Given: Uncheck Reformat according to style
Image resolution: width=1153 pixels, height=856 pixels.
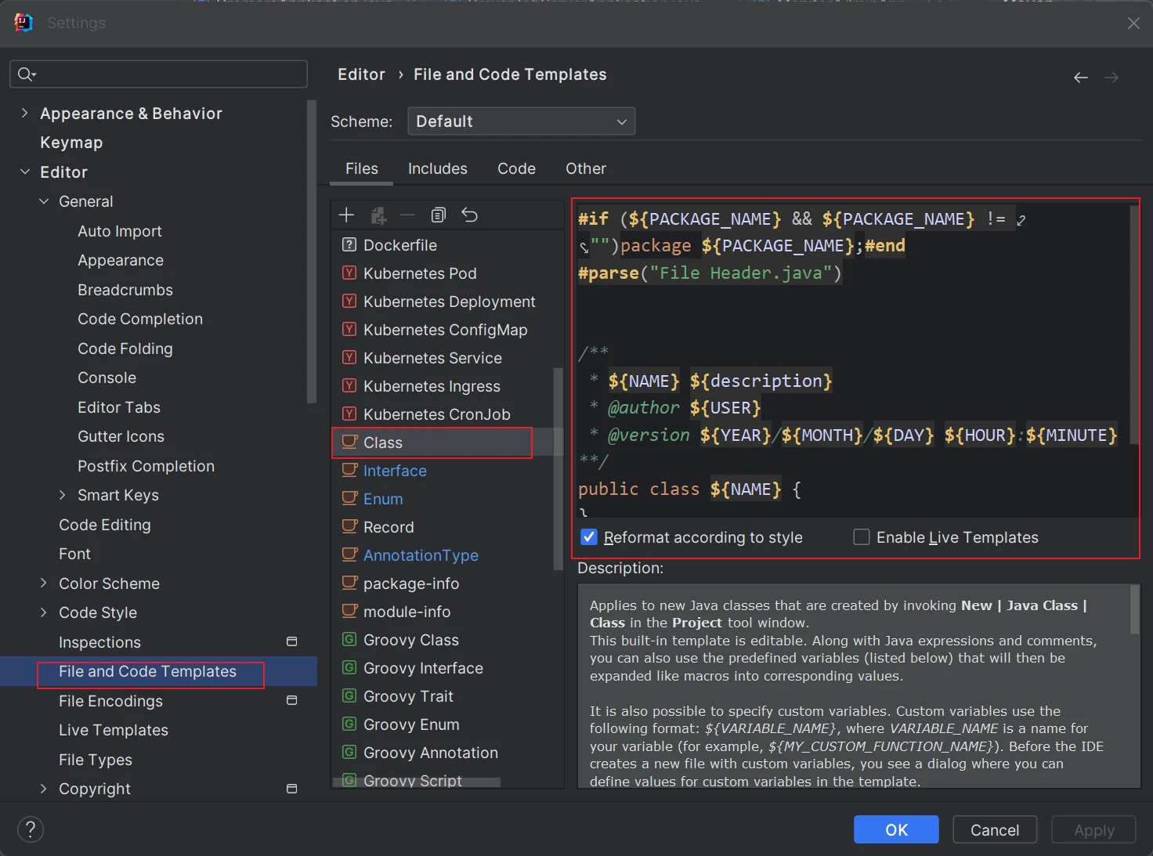Looking at the screenshot, I should point(589,537).
